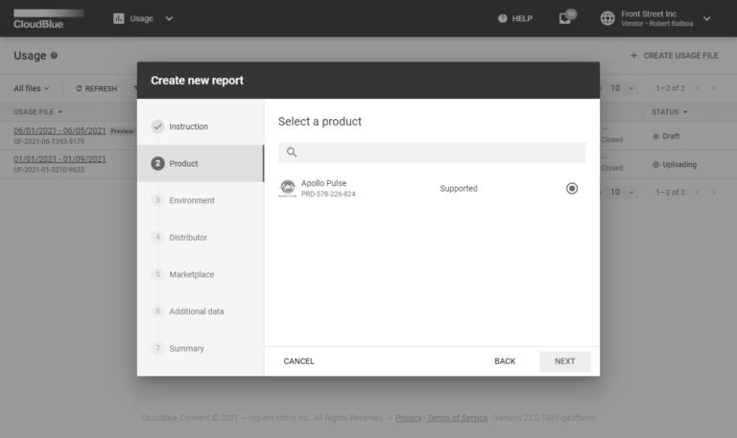The width and height of the screenshot is (737, 438).
Task: Click the globe account icon
Action: [607, 18]
